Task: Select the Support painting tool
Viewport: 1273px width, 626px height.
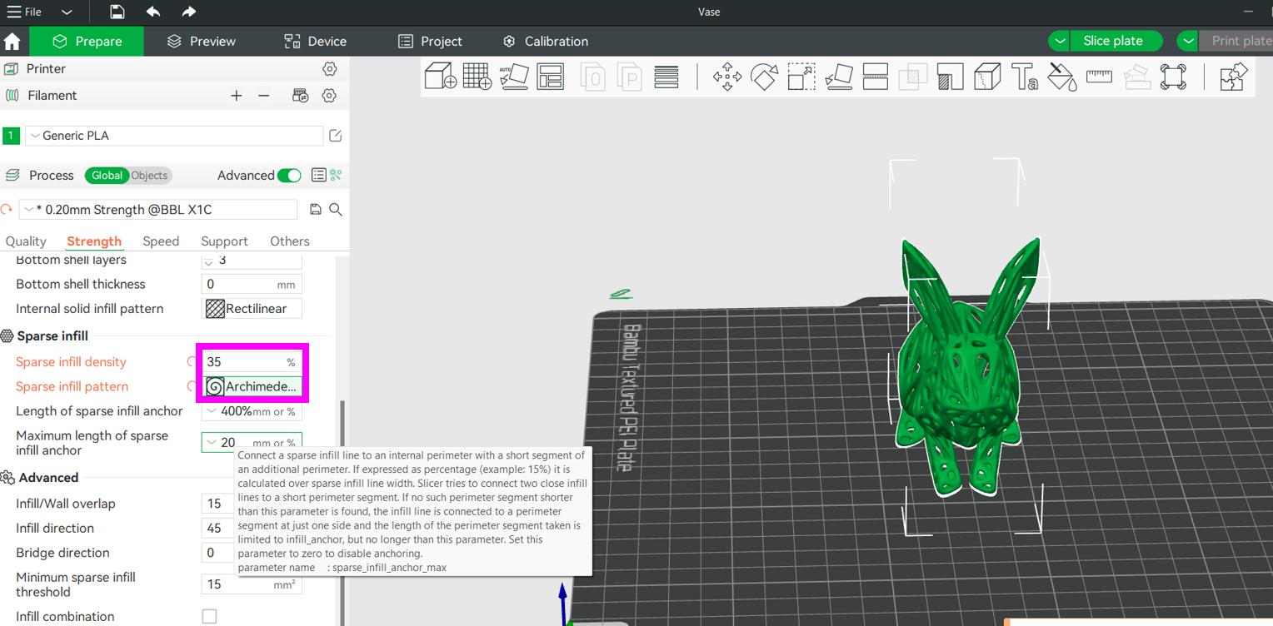Action: pyautogui.click(x=950, y=77)
